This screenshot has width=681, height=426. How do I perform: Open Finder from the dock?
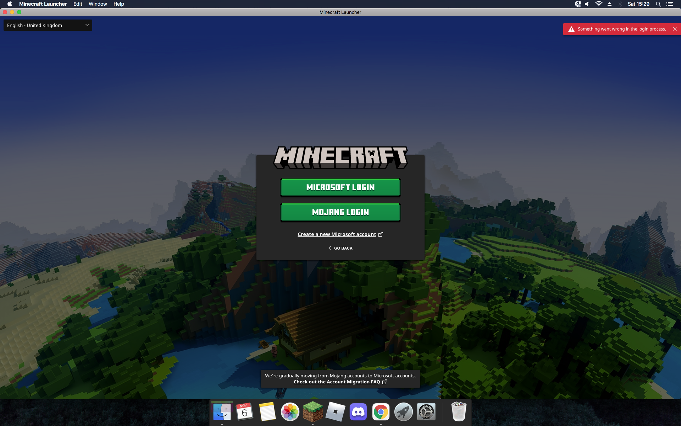click(222, 412)
